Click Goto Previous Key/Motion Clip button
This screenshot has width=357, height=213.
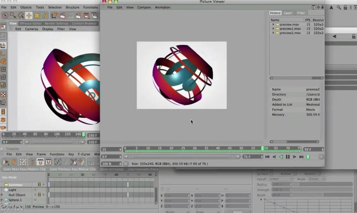pyautogui.click(x=73, y=169)
